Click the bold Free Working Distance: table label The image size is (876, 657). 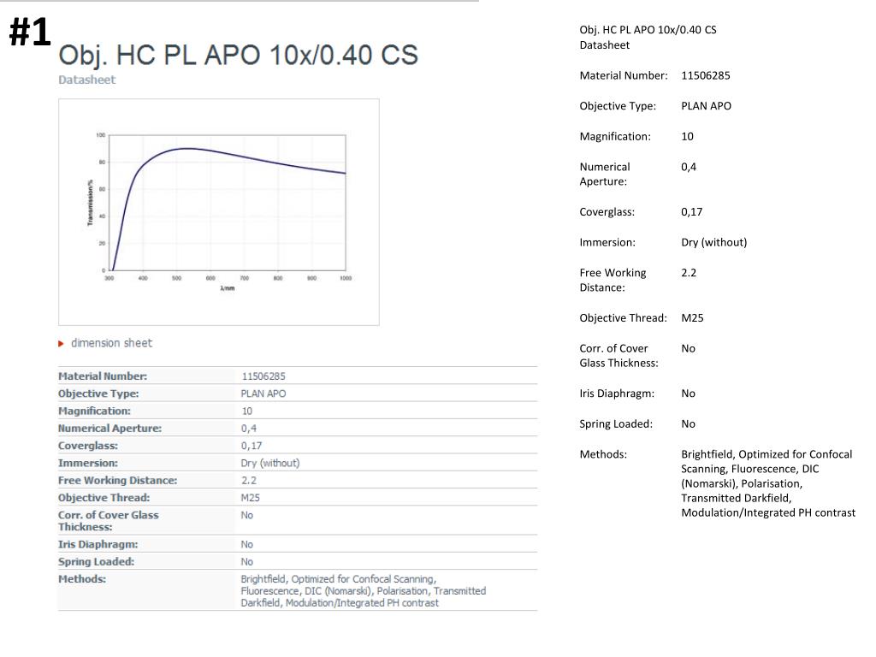[118, 481]
